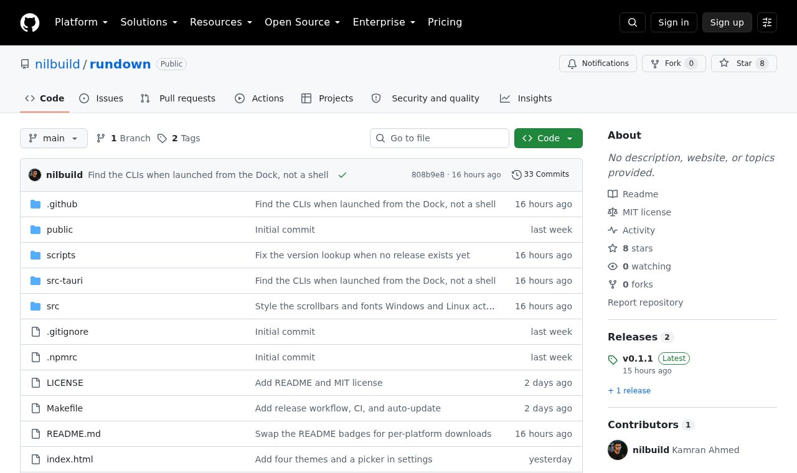This screenshot has width=797, height=473.
Task: Click the scale icon beside MIT license
Action: click(x=613, y=212)
